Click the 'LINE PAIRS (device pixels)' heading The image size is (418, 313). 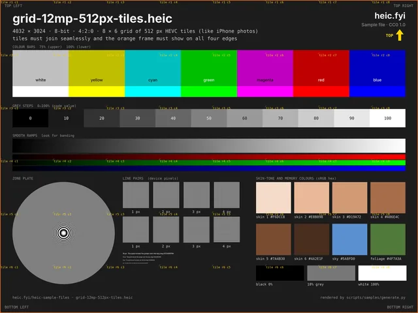coord(150,178)
